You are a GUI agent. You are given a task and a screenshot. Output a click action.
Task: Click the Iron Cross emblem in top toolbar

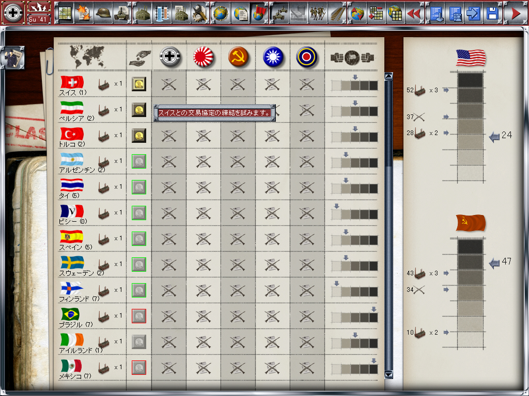tap(13, 12)
